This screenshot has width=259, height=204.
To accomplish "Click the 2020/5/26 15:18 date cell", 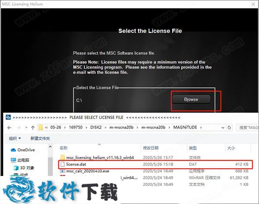I will (158, 164).
